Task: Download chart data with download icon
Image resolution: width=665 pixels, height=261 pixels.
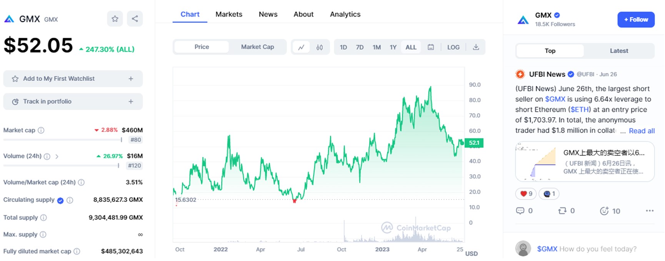Action: 476,47
